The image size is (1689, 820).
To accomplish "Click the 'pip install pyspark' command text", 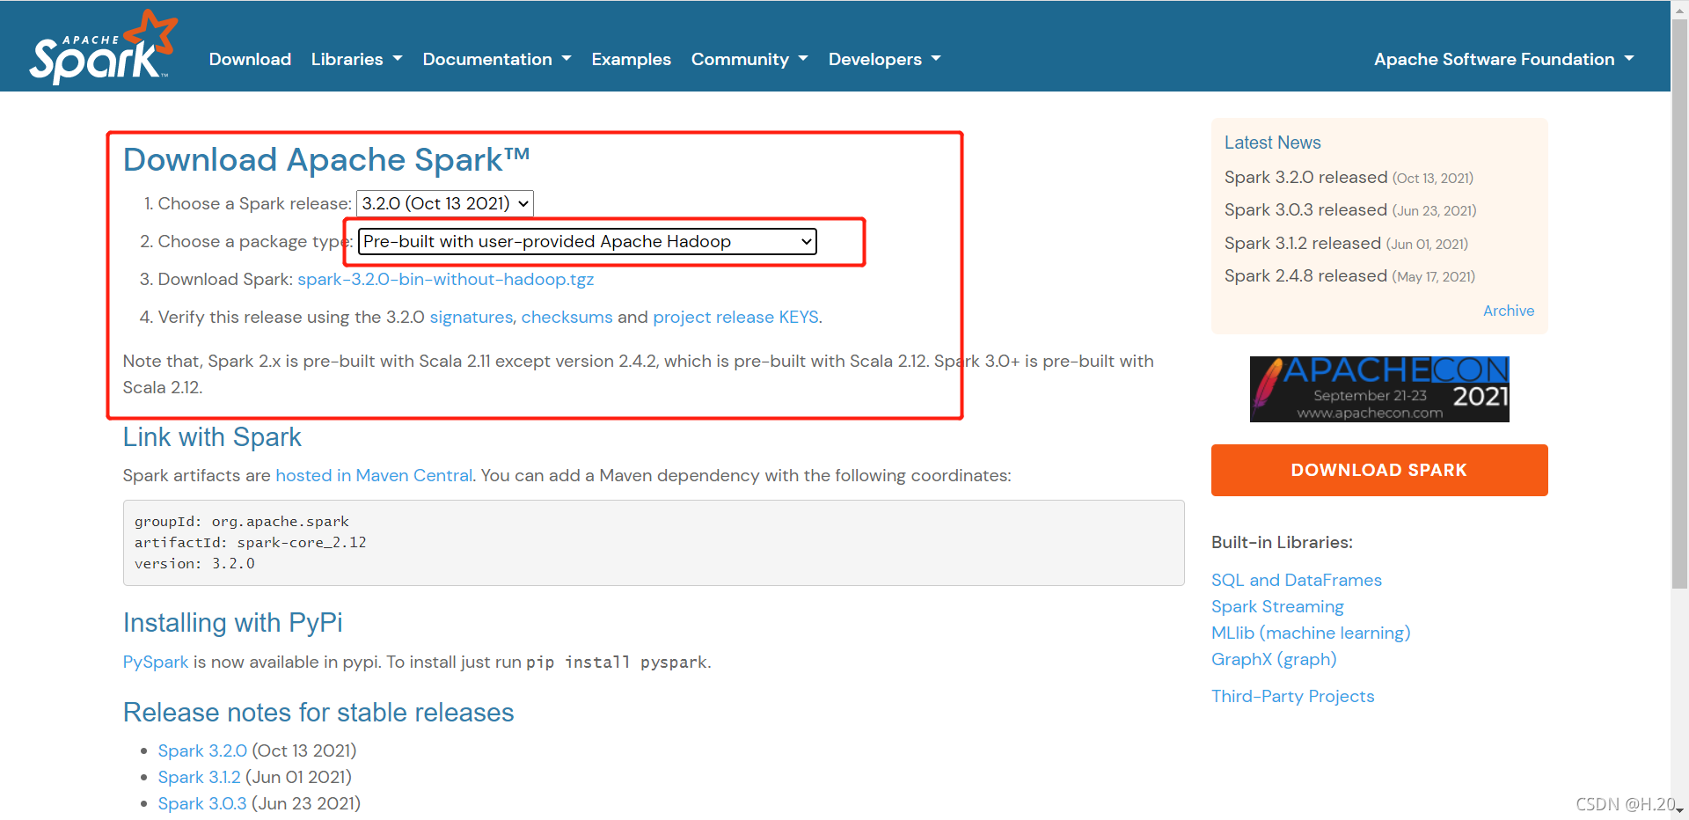I will (617, 663).
